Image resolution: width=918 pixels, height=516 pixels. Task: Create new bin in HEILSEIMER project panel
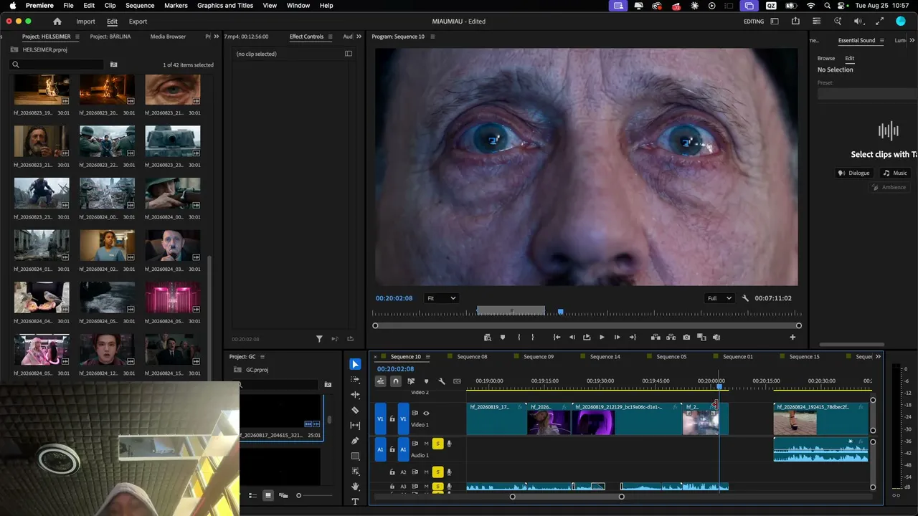(x=113, y=64)
